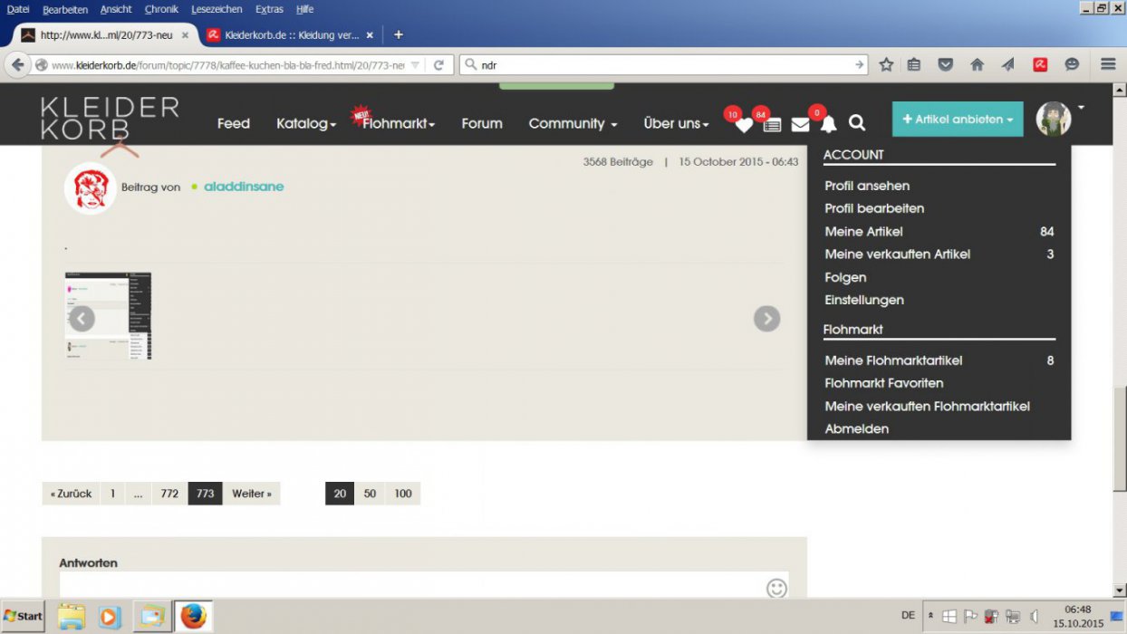Expand the Community dropdown menu
Screen dimensions: 1127x634
[573, 124]
